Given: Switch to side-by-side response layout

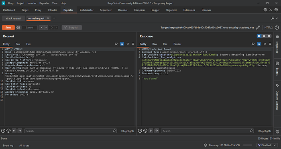Looking at the screenshot, I should (259, 36).
